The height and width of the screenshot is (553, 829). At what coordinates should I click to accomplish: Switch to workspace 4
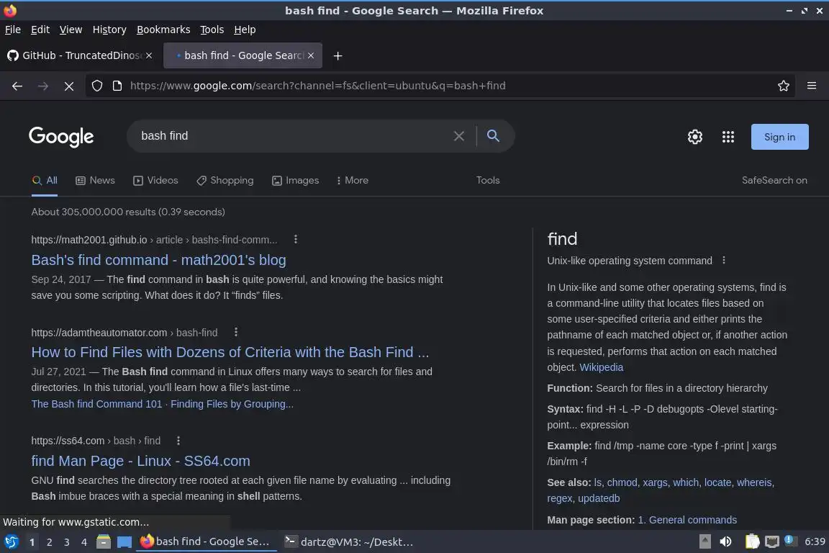point(83,542)
